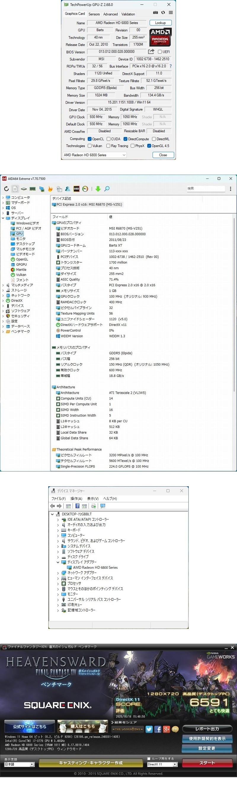Viewport: 237px width, 792px height.
Task: Switch to the Sensors tab
Action: pos(94,14)
